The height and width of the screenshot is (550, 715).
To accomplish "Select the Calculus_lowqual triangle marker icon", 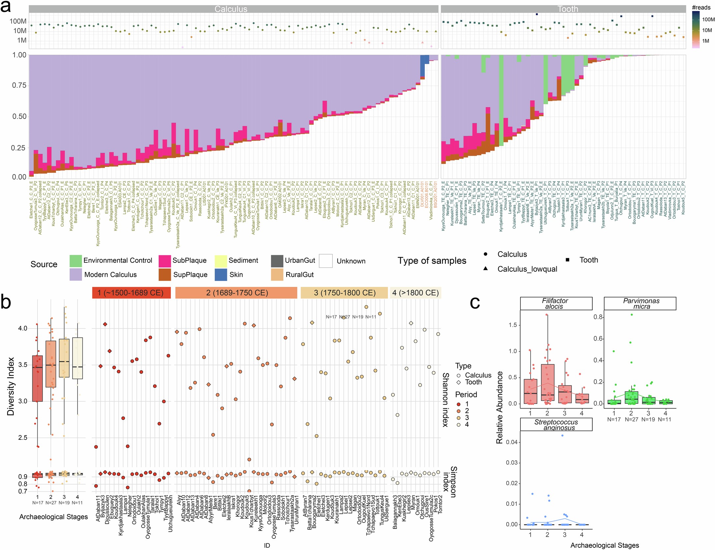I will click(486, 269).
